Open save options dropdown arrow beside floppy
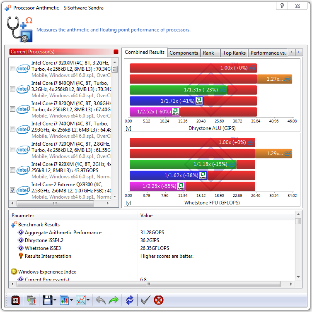 (x=55, y=300)
